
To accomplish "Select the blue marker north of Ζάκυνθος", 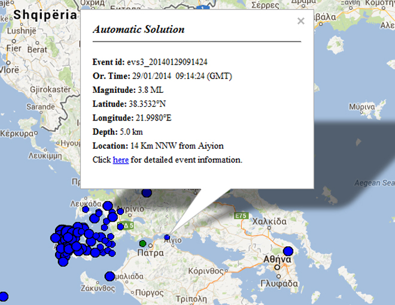I will [109, 276].
